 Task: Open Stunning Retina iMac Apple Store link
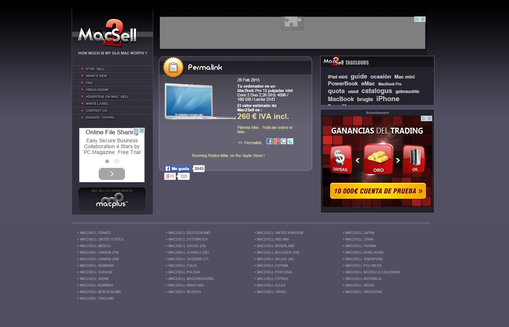click(228, 155)
